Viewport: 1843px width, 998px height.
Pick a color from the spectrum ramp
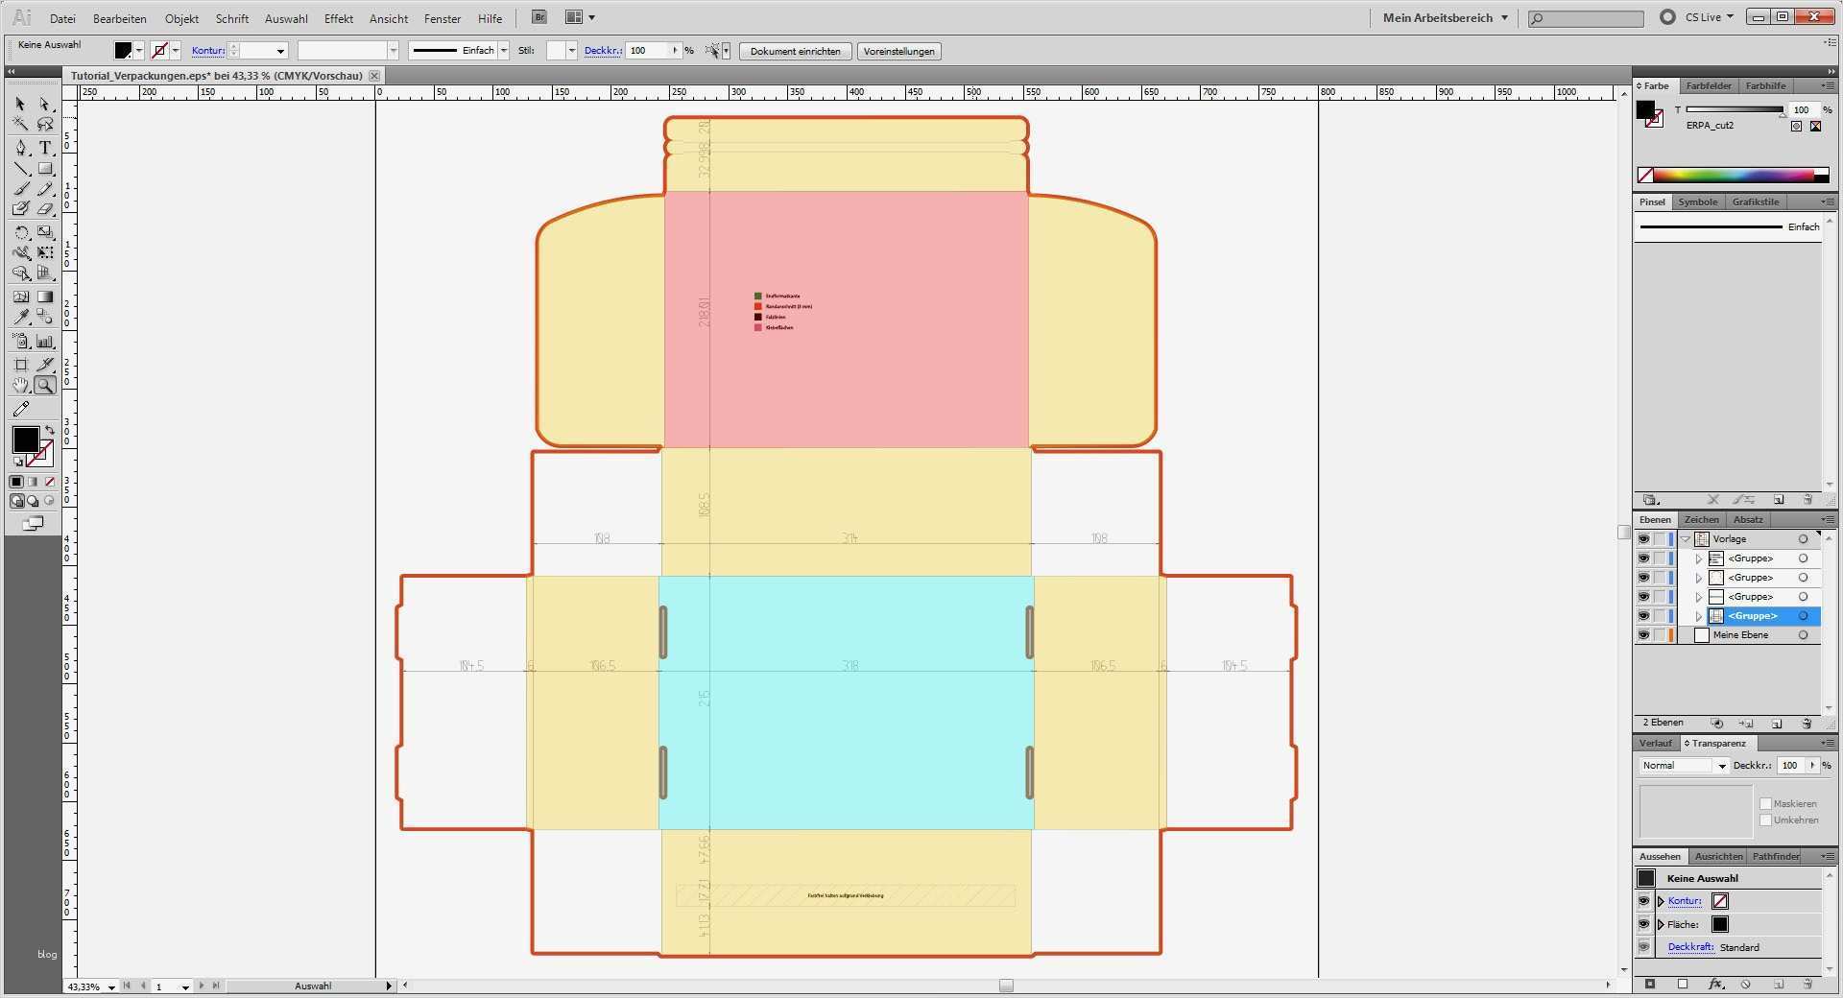1728,175
